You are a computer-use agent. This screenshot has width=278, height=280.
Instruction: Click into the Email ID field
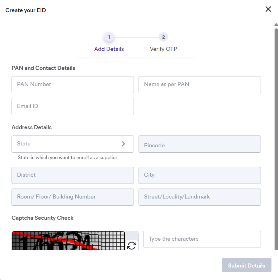coord(73,106)
